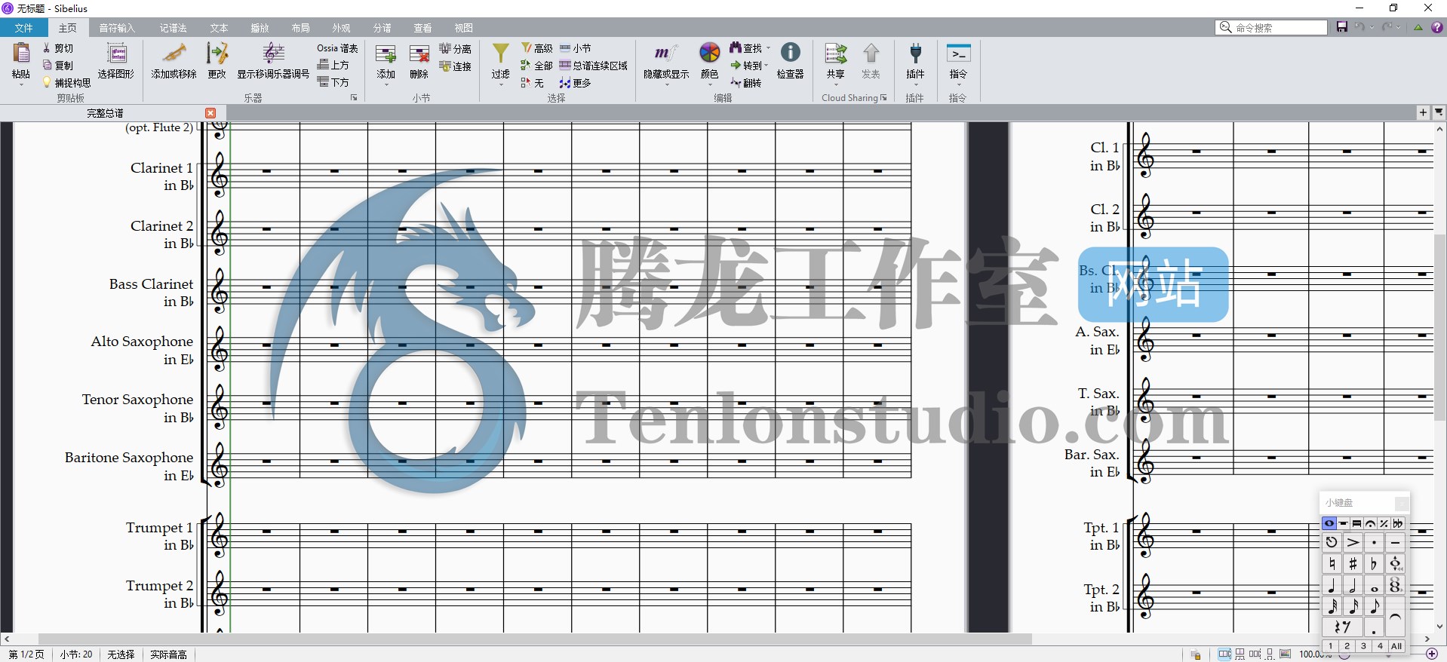Click the Flip (翻转) button

745,83
